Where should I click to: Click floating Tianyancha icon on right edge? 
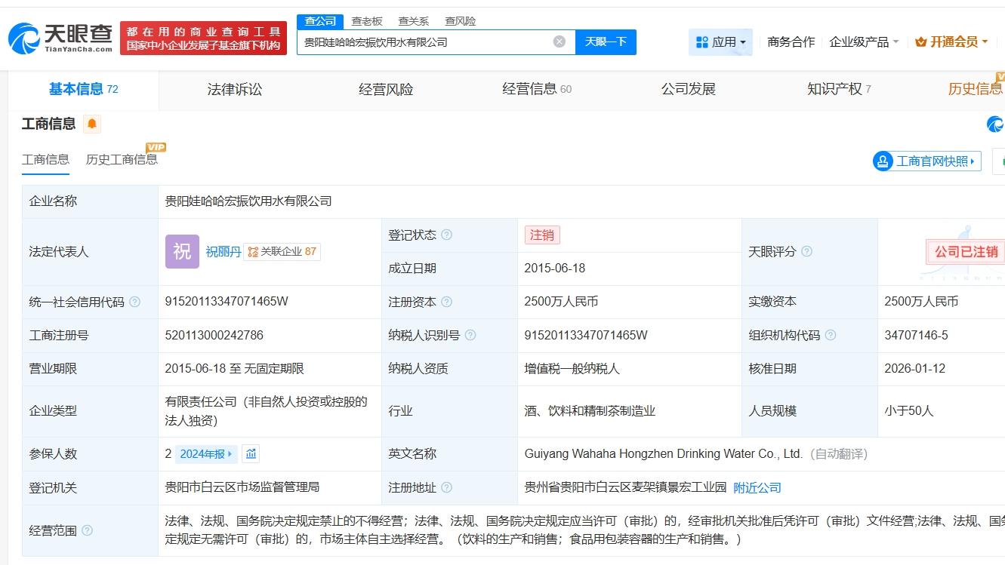coord(997,123)
